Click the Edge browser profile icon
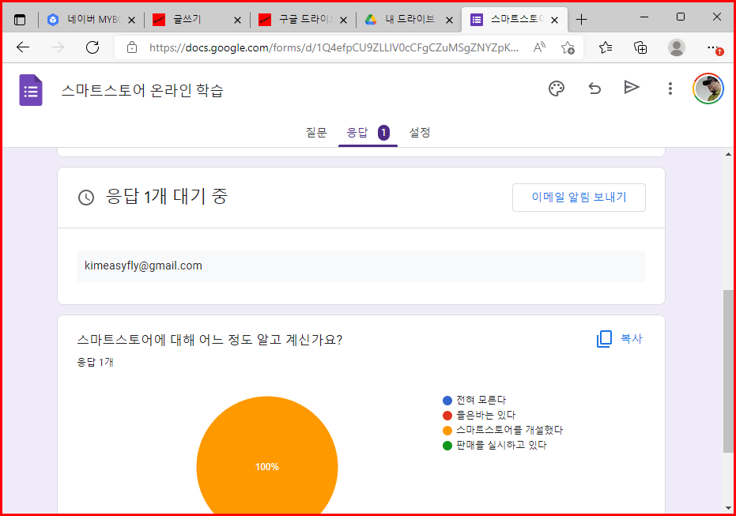 click(677, 47)
